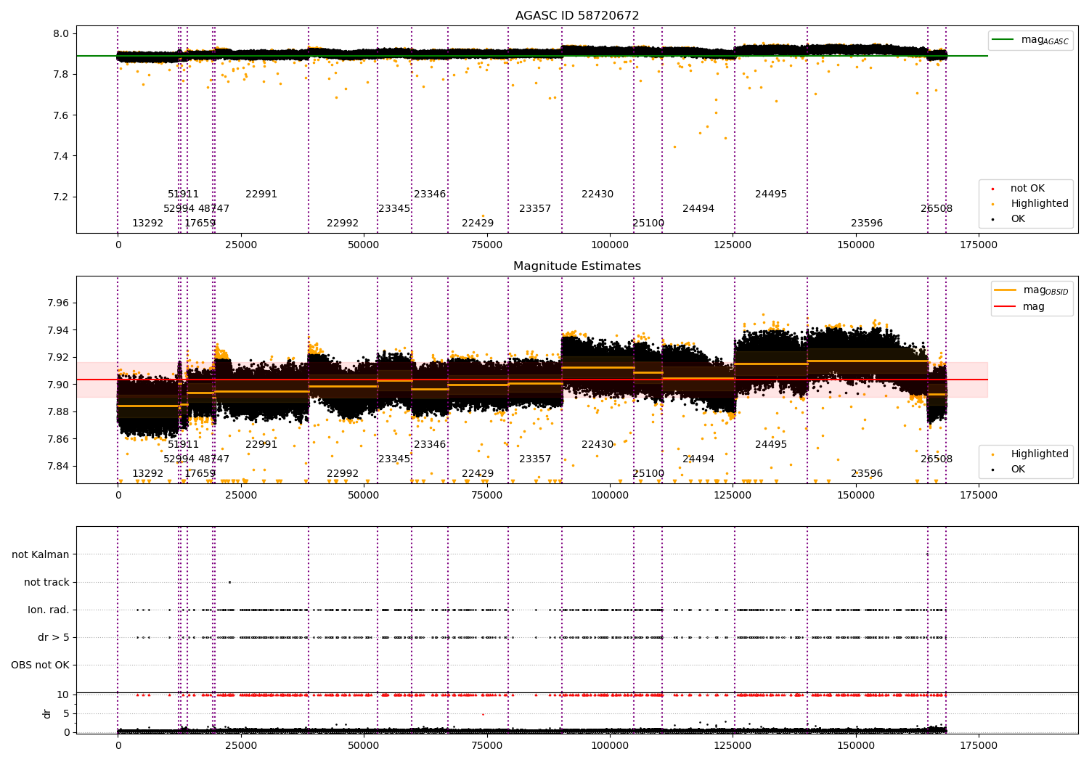
Task: Click obsid label 26508 in top plot
Action: pyautogui.click(x=937, y=209)
